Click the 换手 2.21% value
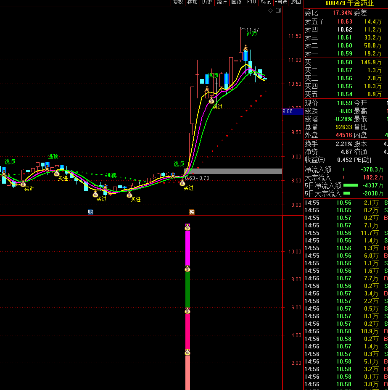Viewport: 388px width, 390px height. coord(344,144)
